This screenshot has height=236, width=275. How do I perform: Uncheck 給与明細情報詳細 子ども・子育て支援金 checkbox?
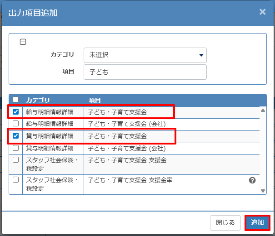(16, 111)
